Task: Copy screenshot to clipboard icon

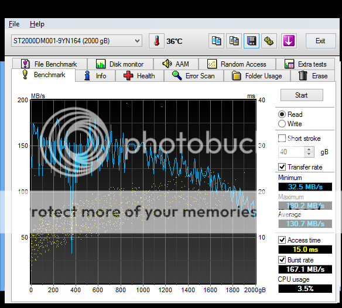Action: click(x=234, y=41)
